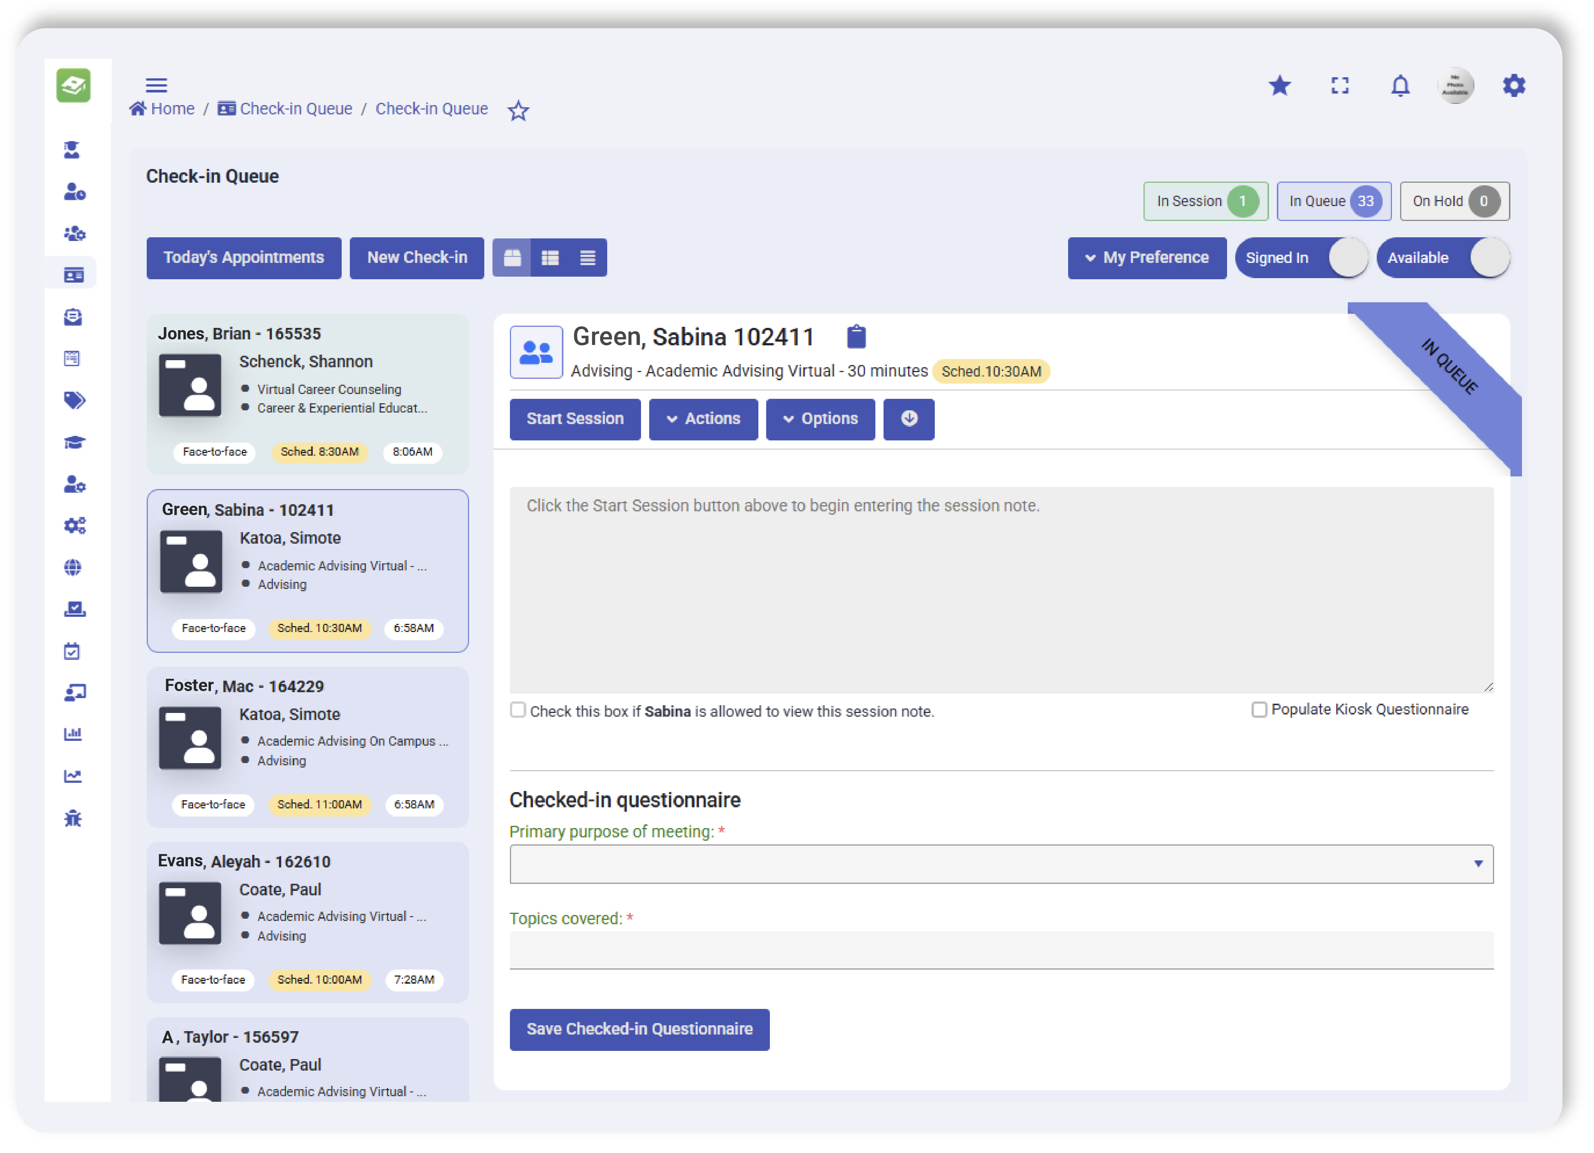Toggle fullscreen mode icon
The height and width of the screenshot is (1153, 1594).
tap(1340, 86)
